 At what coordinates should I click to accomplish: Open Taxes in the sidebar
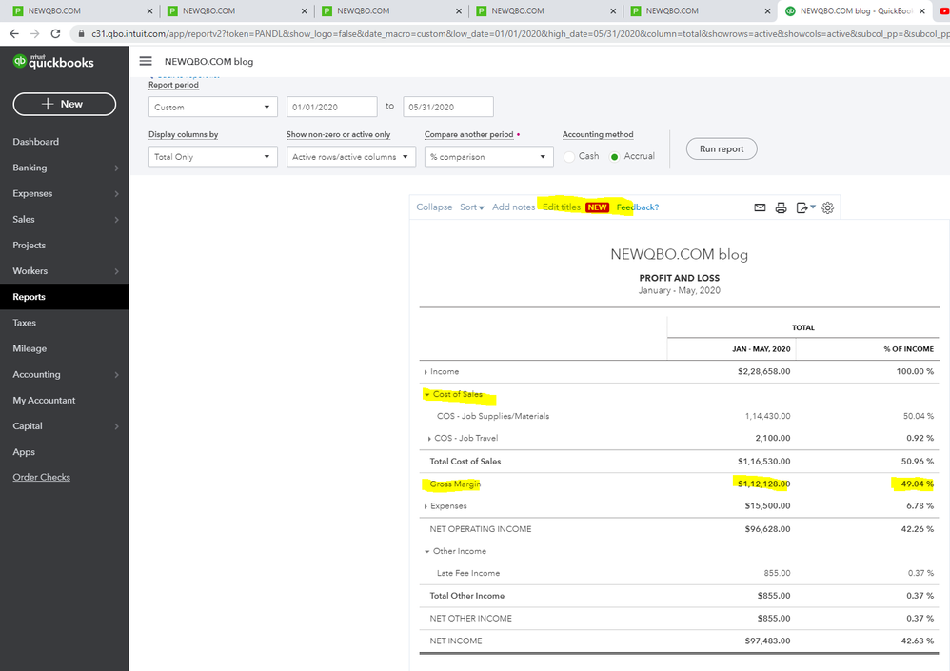pyautogui.click(x=25, y=323)
